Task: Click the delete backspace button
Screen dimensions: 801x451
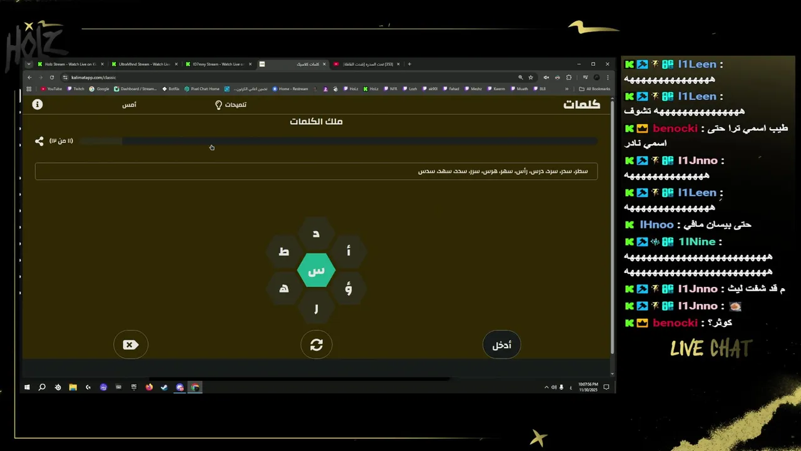Action: 131,345
